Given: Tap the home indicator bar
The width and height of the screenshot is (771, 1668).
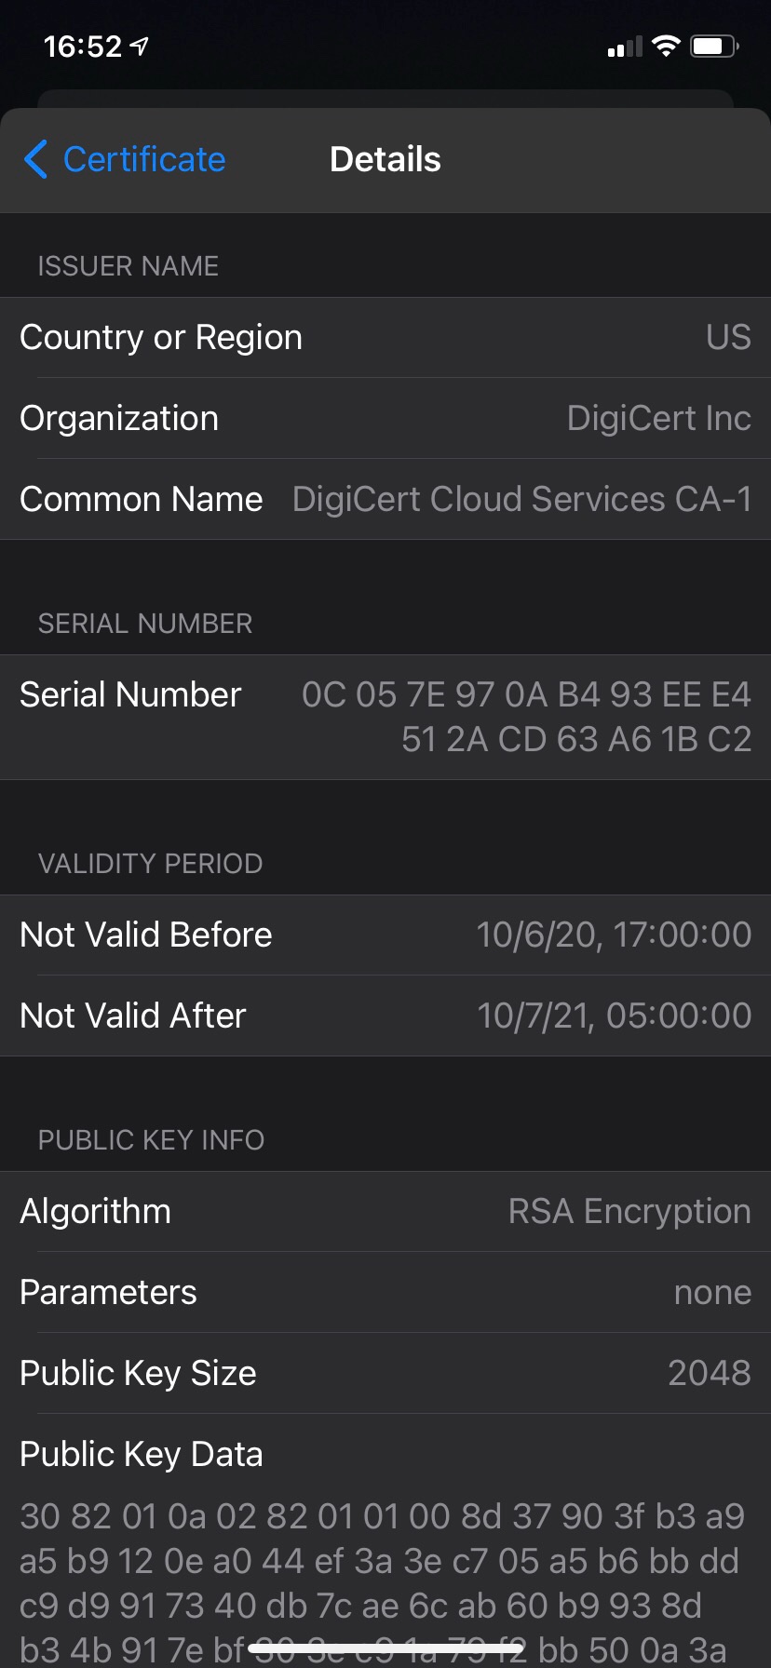Looking at the screenshot, I should click(x=385, y=1649).
